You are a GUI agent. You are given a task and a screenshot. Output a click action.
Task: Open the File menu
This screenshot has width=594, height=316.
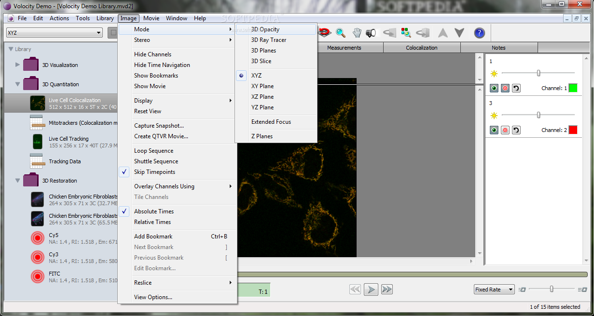coord(22,18)
